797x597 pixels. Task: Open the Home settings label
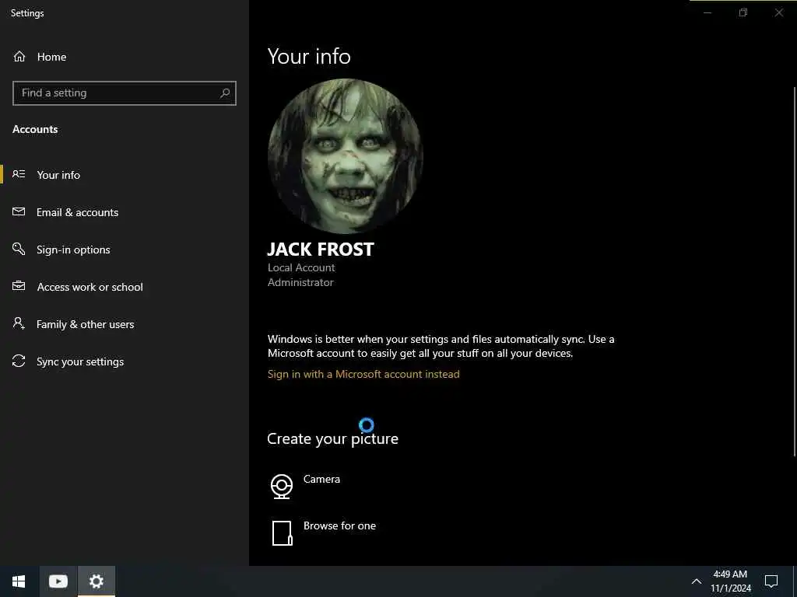pos(51,57)
